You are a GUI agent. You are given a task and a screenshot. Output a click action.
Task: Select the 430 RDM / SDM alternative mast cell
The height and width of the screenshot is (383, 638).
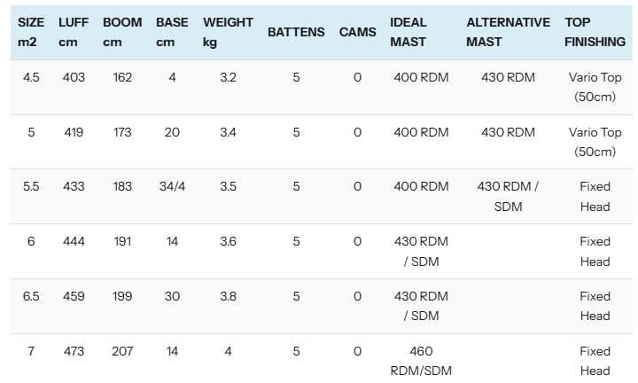click(508, 196)
